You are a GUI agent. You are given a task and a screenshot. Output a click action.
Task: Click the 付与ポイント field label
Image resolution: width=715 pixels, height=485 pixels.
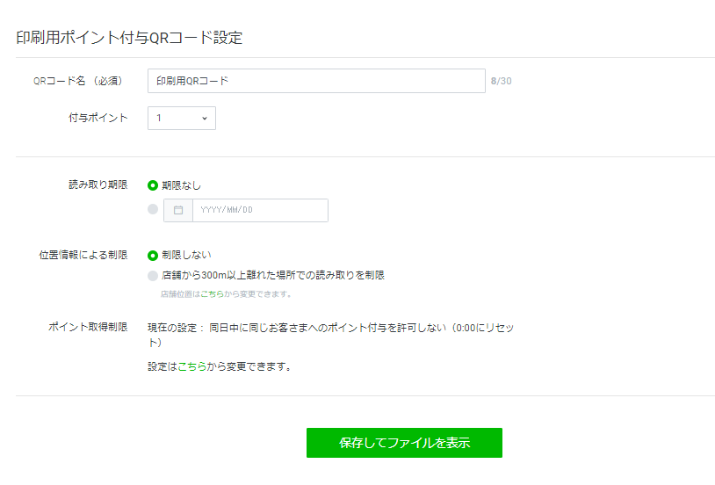click(x=97, y=118)
